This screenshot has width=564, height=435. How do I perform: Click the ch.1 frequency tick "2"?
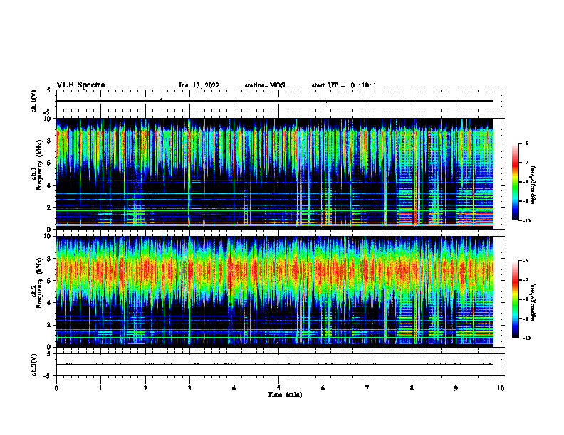pyautogui.click(x=50, y=208)
